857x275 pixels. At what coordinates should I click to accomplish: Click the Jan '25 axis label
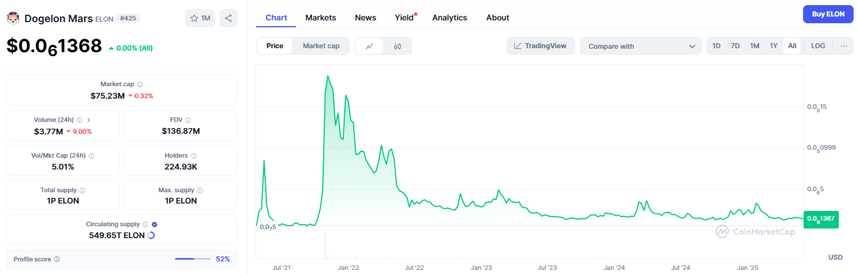click(x=747, y=267)
